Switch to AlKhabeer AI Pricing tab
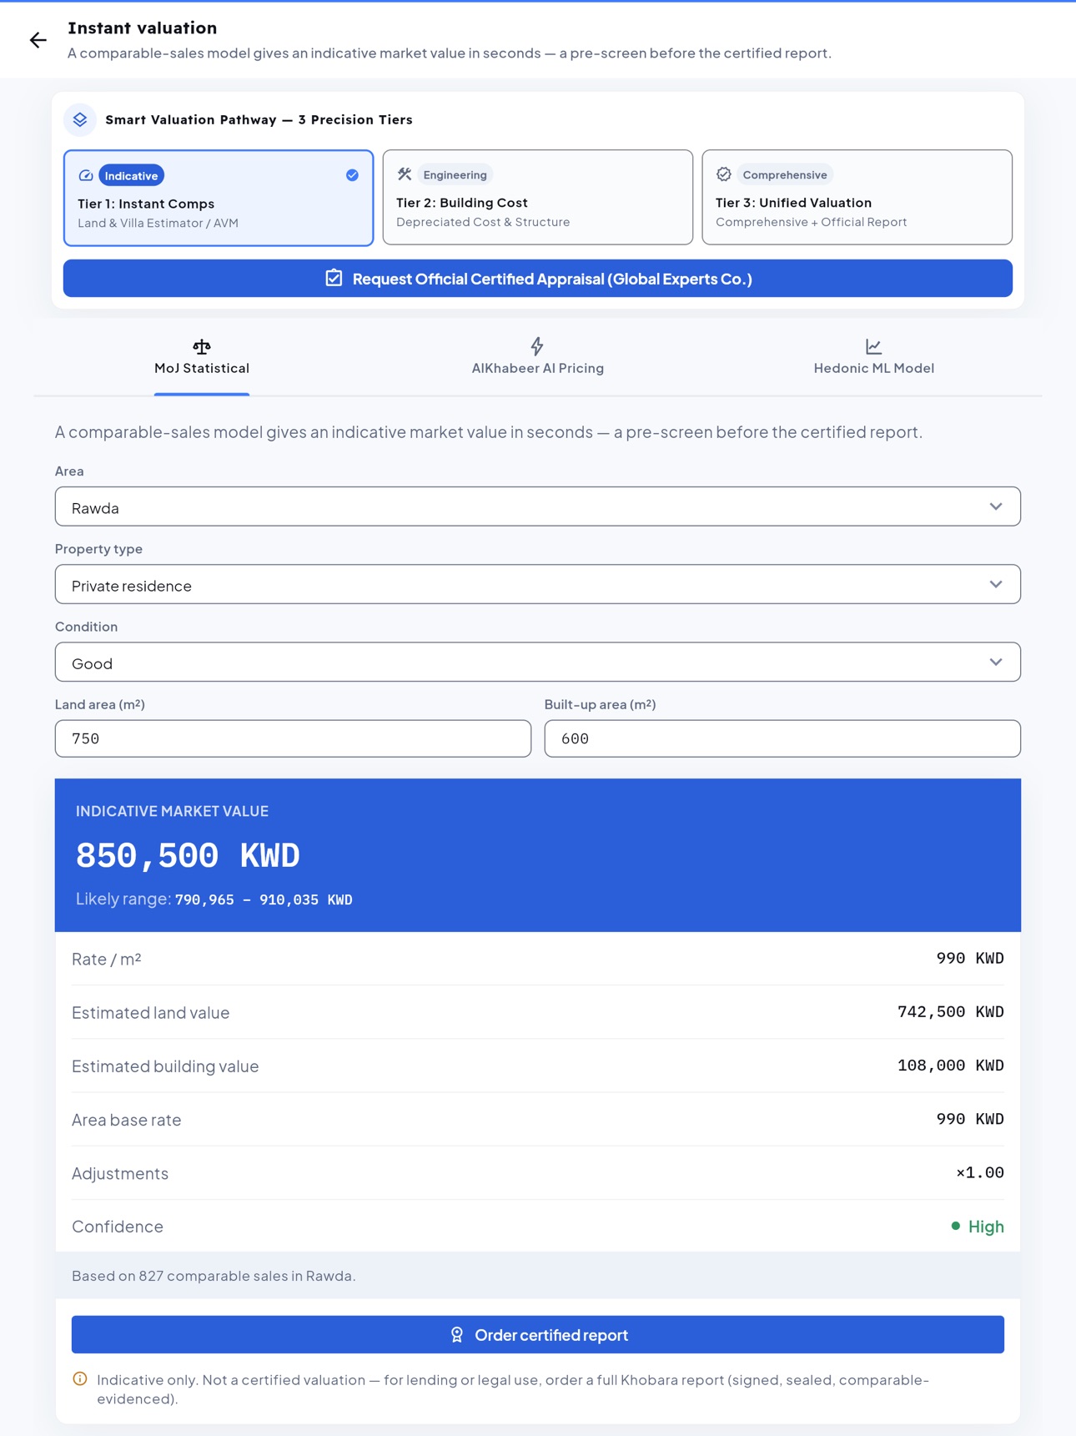Viewport: 1076px width, 1436px height. coord(537,359)
